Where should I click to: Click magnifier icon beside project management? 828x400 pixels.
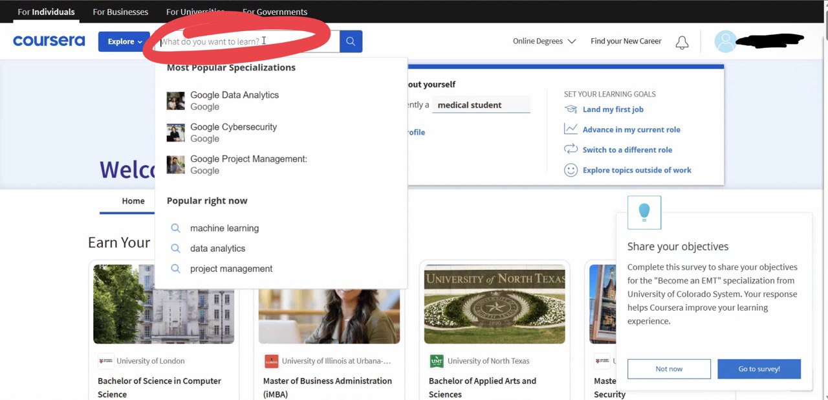click(x=175, y=268)
